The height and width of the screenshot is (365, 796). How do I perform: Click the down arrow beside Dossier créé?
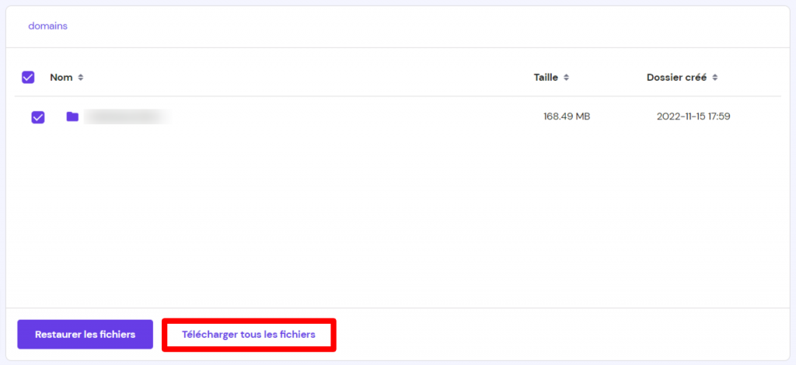pyautogui.click(x=714, y=80)
